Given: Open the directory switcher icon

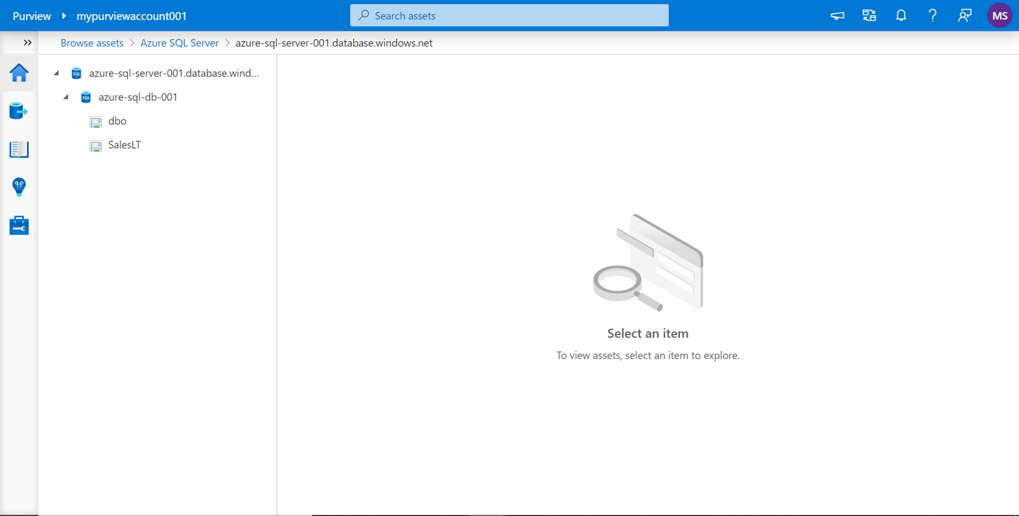Looking at the screenshot, I should 869,16.
